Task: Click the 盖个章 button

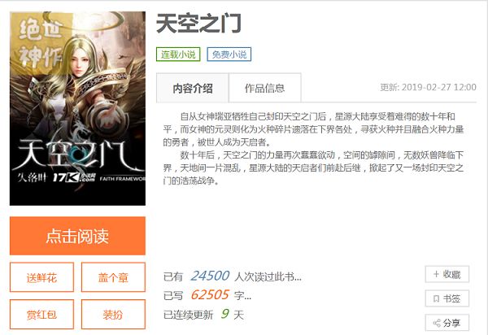Action: pos(113,277)
